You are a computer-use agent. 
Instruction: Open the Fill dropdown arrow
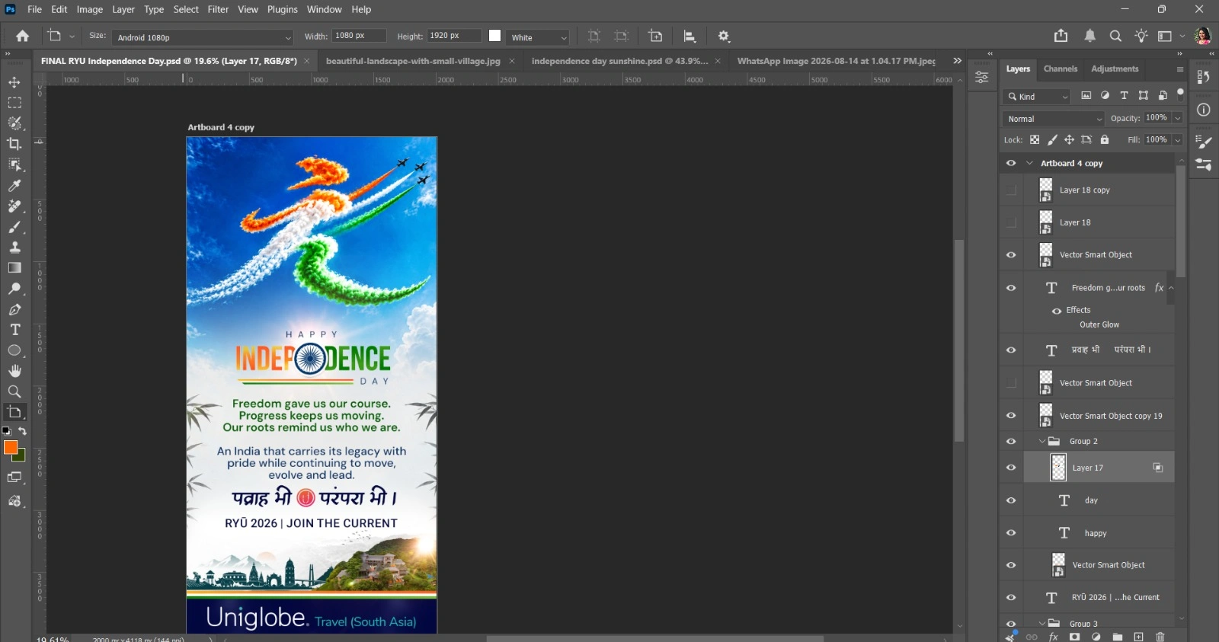pos(1177,140)
